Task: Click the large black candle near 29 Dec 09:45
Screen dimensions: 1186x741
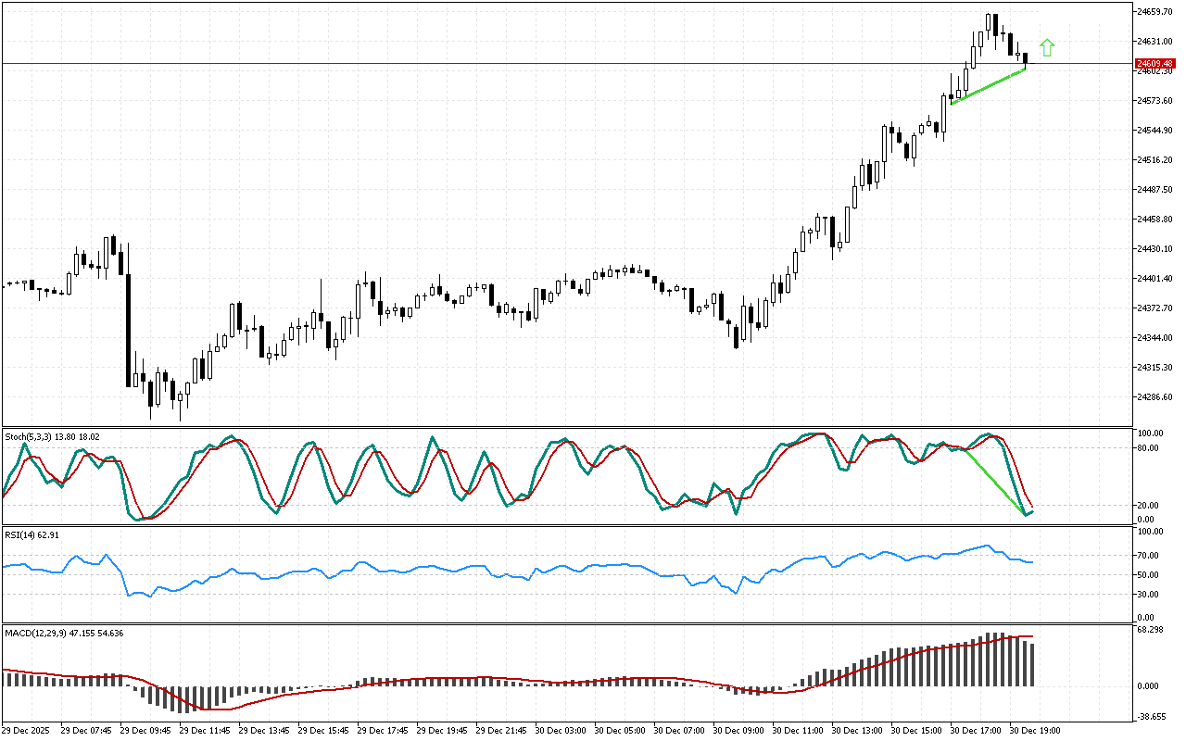Action: (x=128, y=329)
